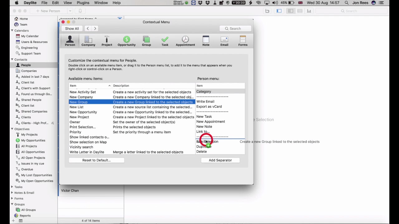The image size is (399, 224).
Task: Select New Activity Set menu item
Action: tap(132, 92)
